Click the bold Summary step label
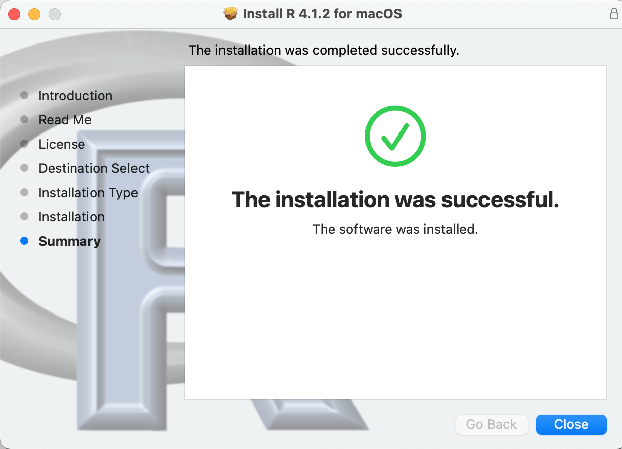This screenshot has height=449, width=622. click(x=69, y=241)
